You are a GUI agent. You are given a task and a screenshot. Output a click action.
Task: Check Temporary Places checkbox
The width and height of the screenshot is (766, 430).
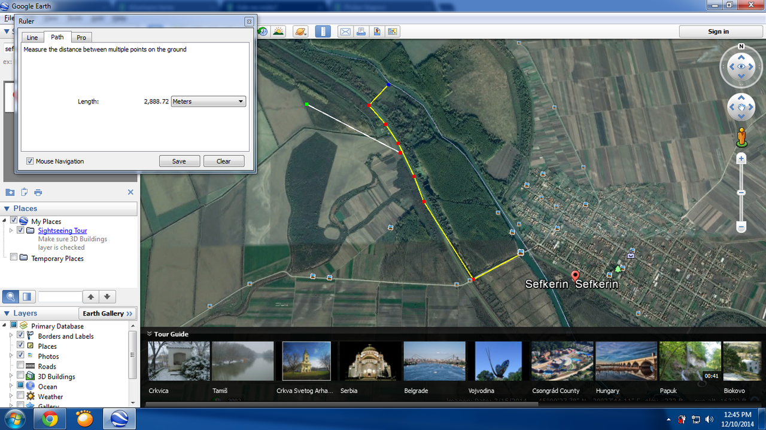coord(14,257)
